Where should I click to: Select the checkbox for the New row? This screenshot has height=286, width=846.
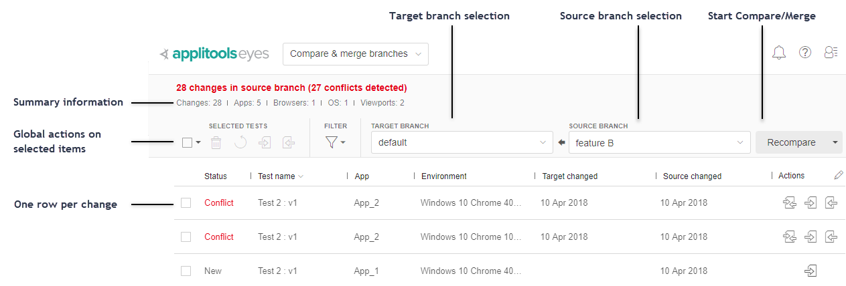[186, 271]
